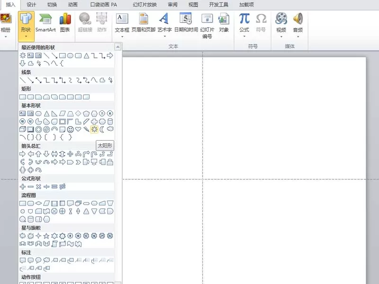379x284 pixels.
Task: Choose the Circular Arrow shape
Action: (x=38, y=170)
